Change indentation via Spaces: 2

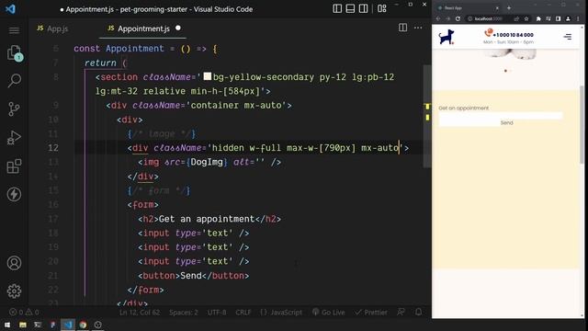[x=184, y=313]
